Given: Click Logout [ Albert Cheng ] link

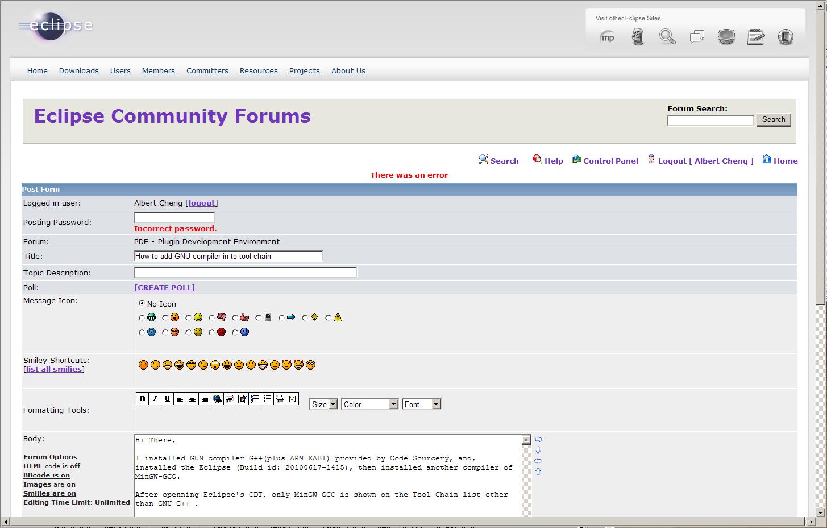Looking at the screenshot, I should click(x=700, y=161).
